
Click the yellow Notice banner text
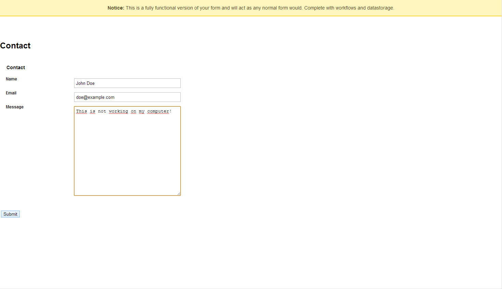[251, 8]
